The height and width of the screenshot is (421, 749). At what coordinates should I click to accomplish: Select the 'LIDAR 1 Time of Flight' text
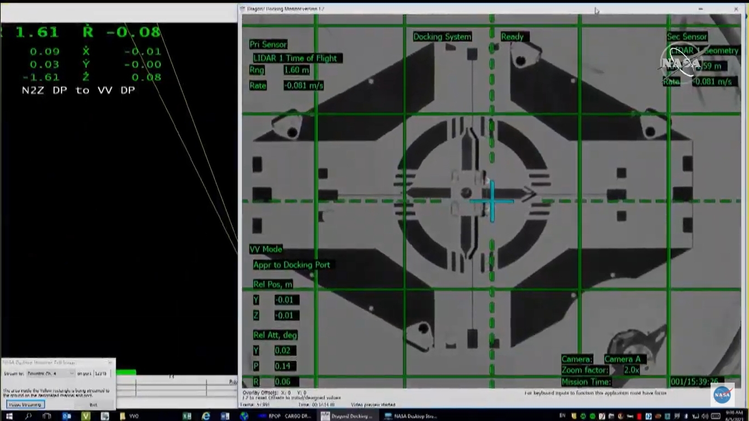295,58
